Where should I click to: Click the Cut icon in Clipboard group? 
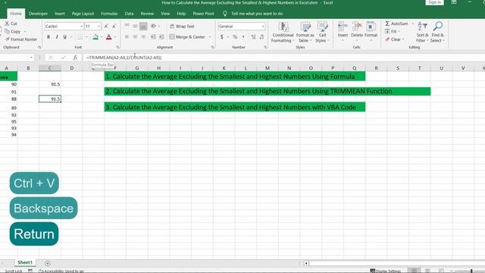7,24
